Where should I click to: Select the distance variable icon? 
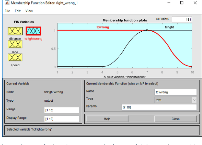click(15, 31)
